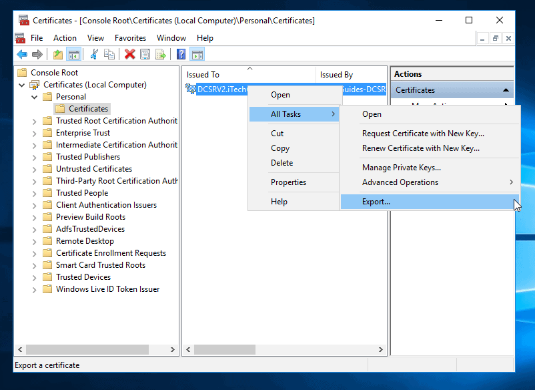
Task: Click the Up one level folder icon
Action: pyautogui.click(x=58, y=54)
